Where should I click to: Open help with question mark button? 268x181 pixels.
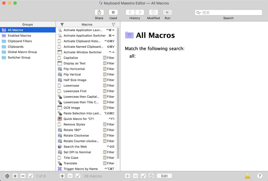(260, 176)
